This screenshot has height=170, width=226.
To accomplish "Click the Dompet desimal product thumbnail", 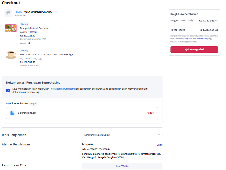I will point(11,28).
